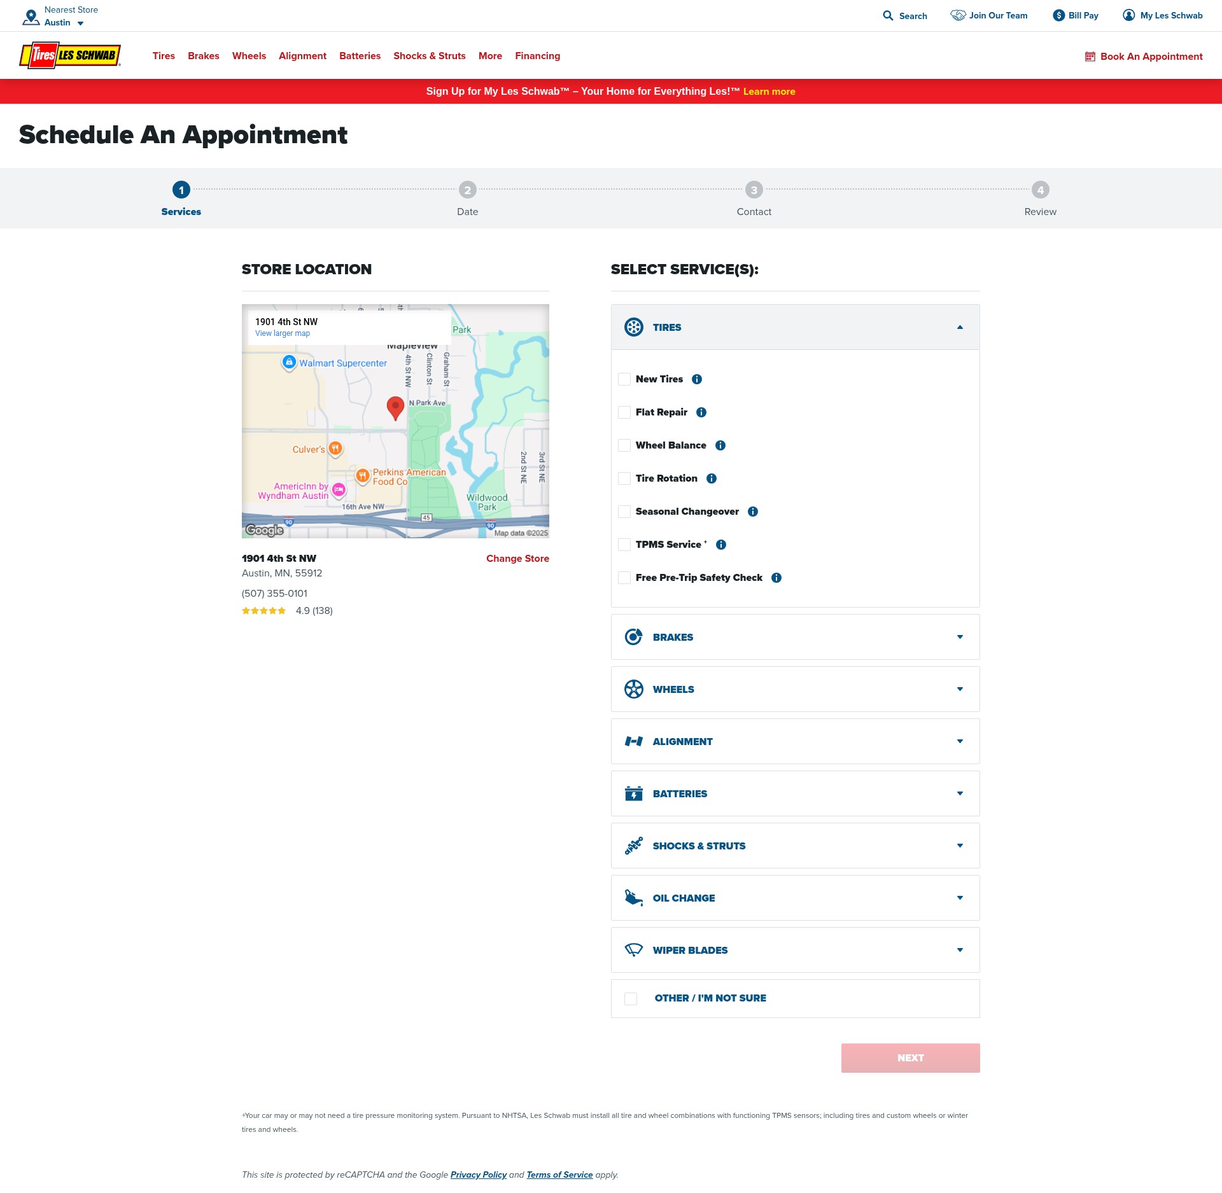Expand the Brakes section arrow
The width and height of the screenshot is (1222, 1193).
pos(960,637)
